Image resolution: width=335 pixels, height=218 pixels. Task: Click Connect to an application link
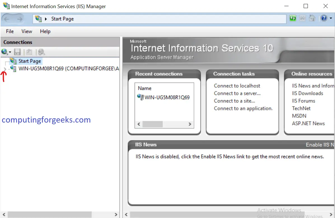(x=243, y=109)
